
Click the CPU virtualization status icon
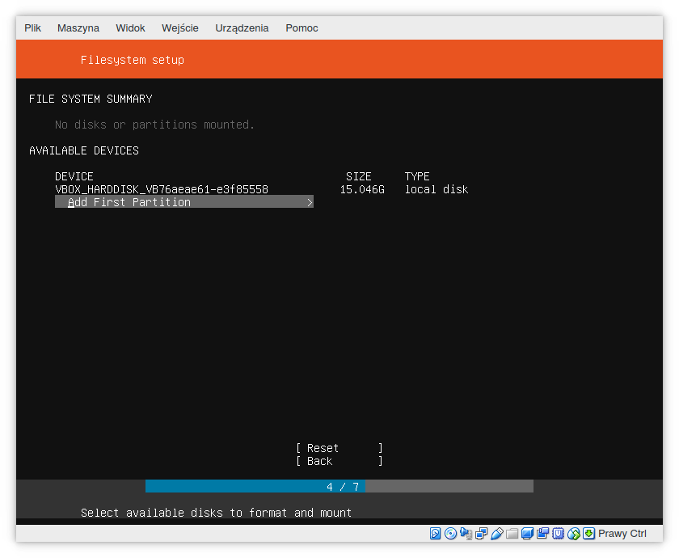pos(559,533)
